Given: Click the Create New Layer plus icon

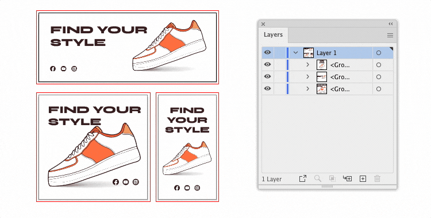Looking at the screenshot, I should 363,179.
